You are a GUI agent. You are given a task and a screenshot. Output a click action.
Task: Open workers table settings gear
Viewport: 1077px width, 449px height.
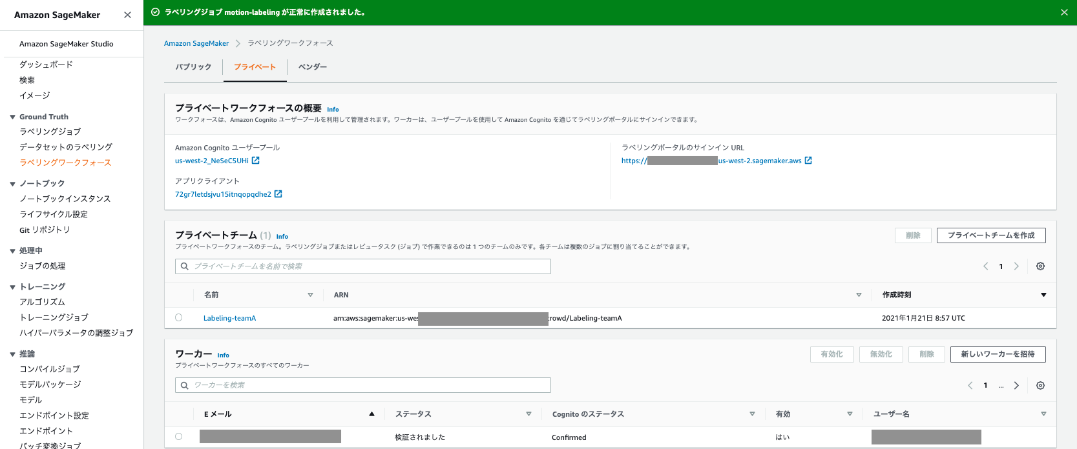click(1040, 385)
